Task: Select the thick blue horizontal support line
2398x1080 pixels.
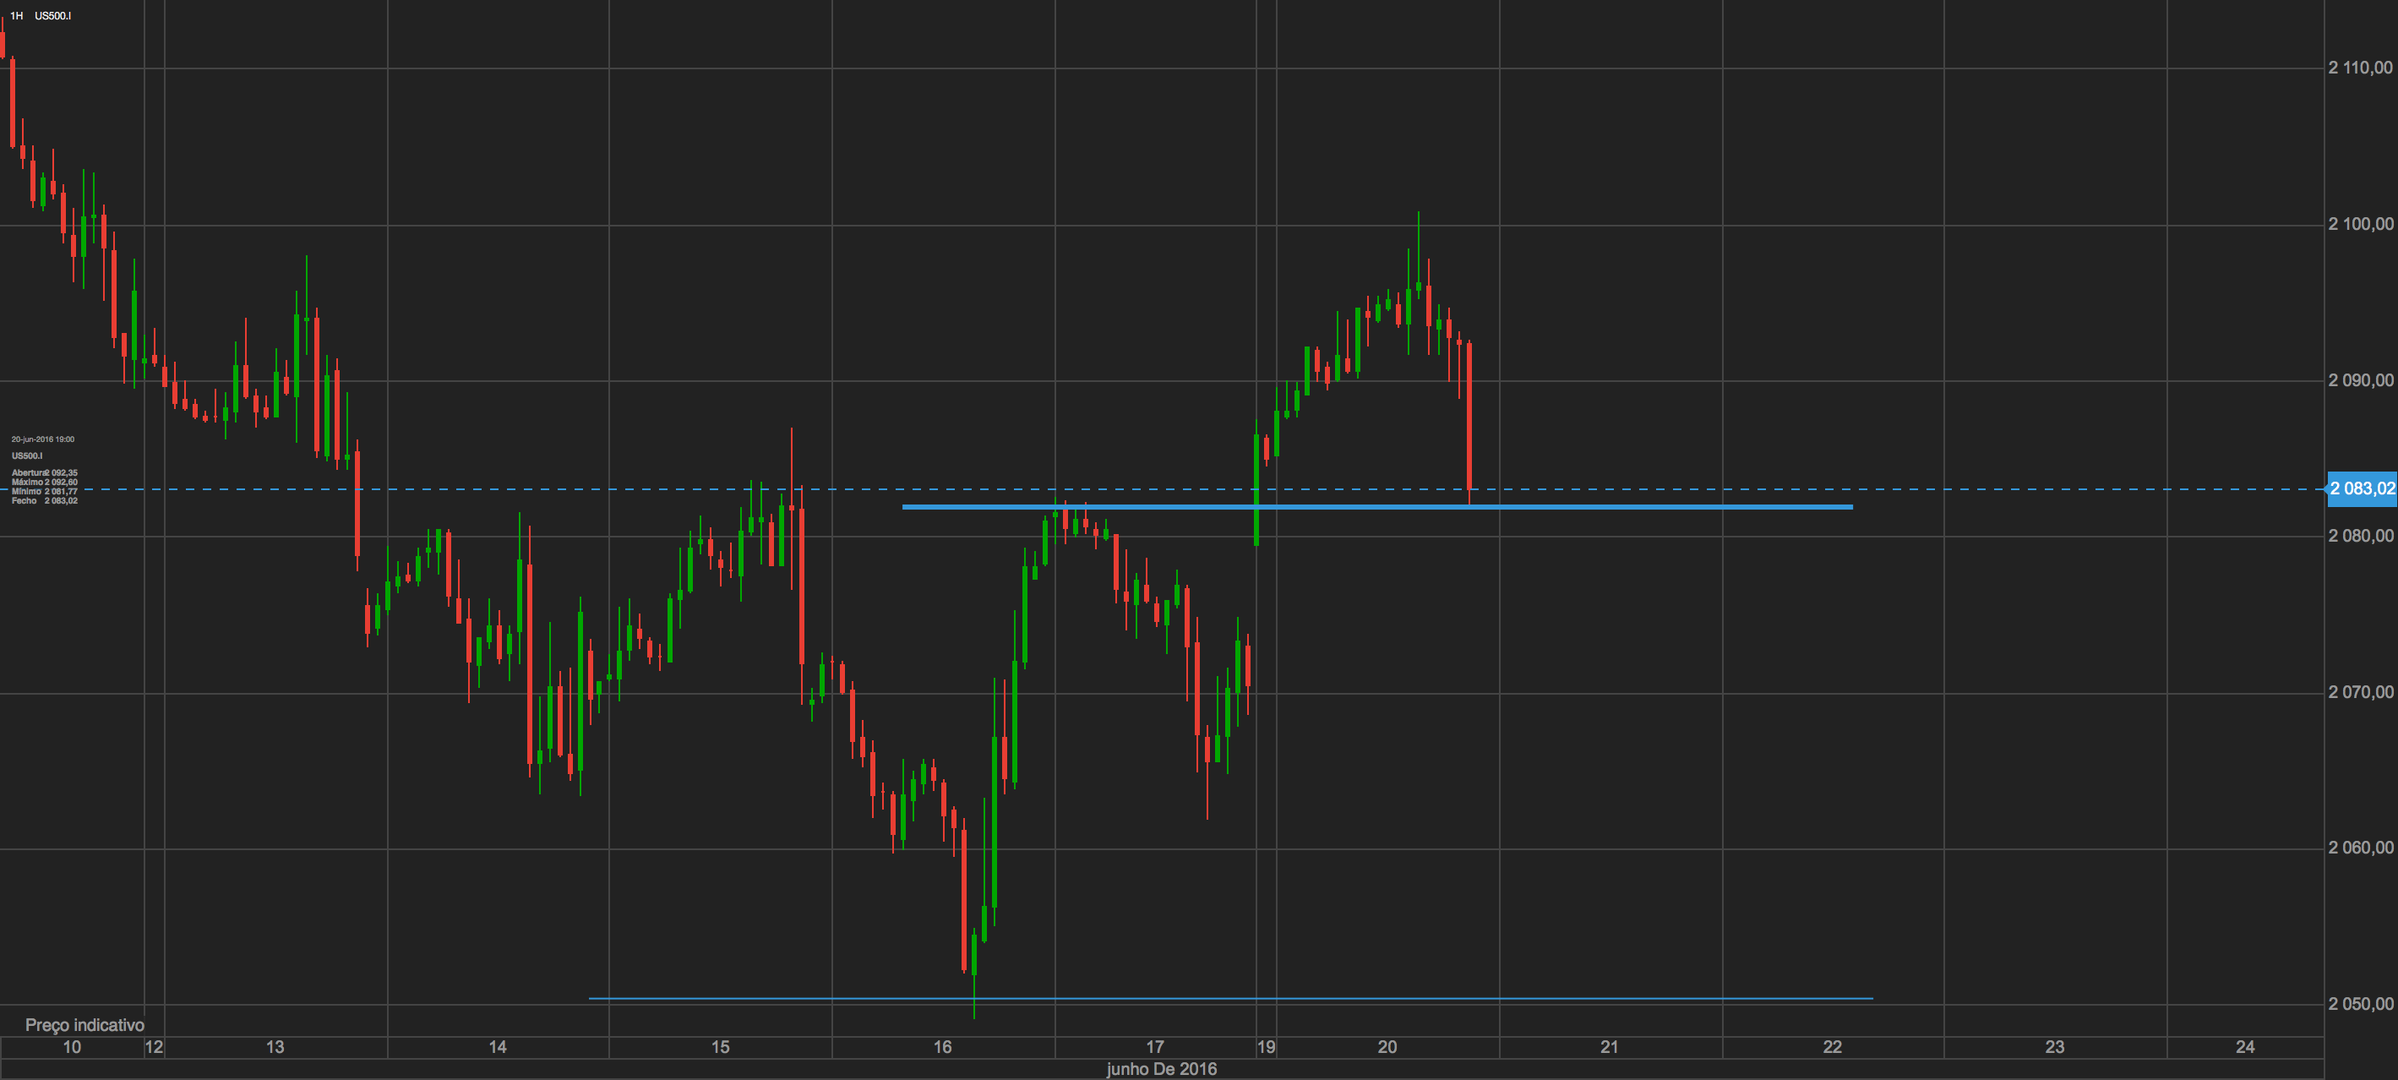Action: [x=1629, y=507]
